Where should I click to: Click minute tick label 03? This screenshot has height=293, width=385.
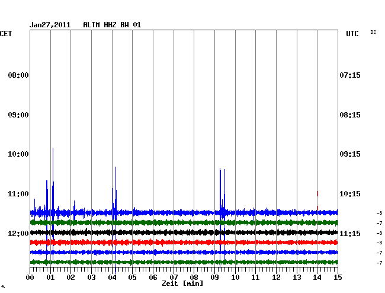click(91, 278)
